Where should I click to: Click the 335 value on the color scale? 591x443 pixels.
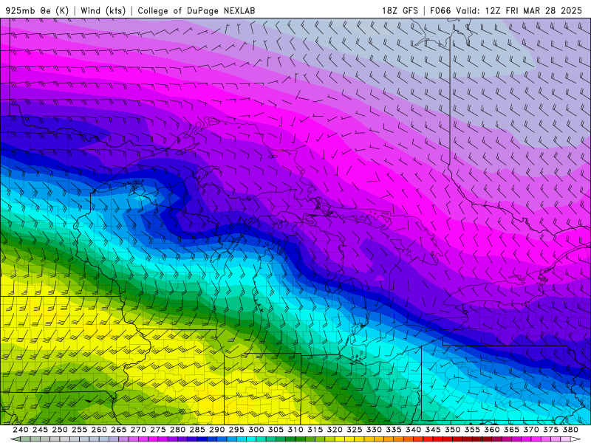(x=394, y=430)
